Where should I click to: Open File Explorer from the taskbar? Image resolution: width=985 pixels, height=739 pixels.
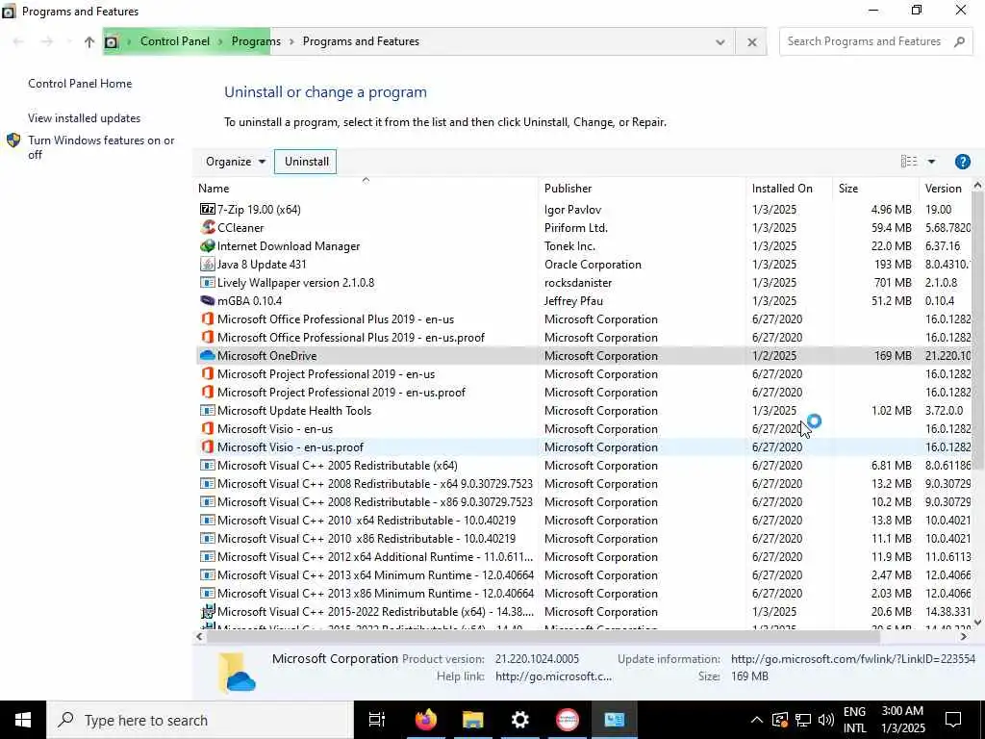472,720
